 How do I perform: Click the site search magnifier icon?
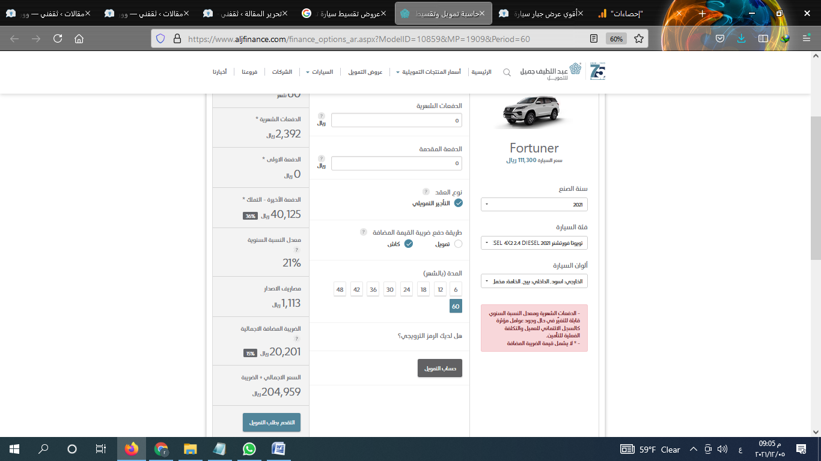(507, 72)
